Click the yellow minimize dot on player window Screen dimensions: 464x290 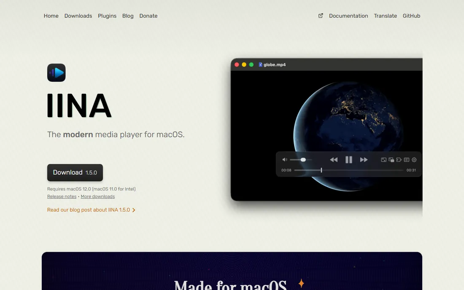pyautogui.click(x=244, y=64)
